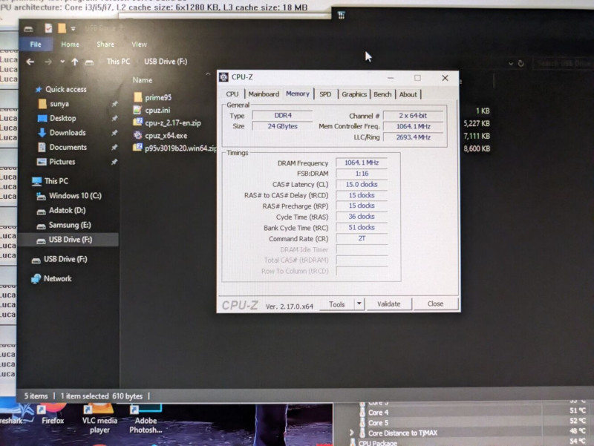The height and width of the screenshot is (446, 594).
Task: Open the Graphics tab
Action: pyautogui.click(x=354, y=94)
